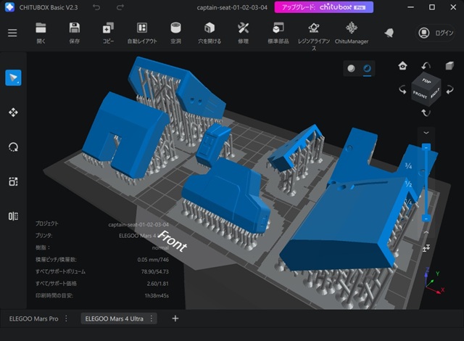
Task: Reset view with the home icon
Action: pos(402,65)
